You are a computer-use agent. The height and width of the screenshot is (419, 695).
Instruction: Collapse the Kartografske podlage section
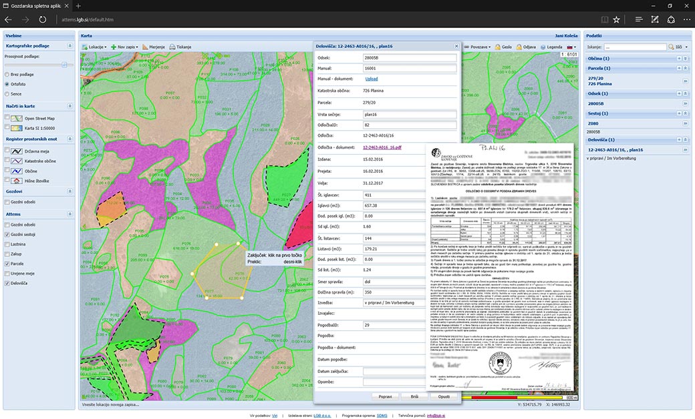pos(70,47)
